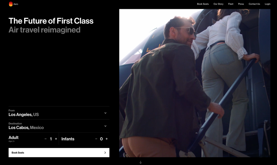The height and width of the screenshot is (165, 277).
Task: Click the Aero brand name text
Action: click(16, 4)
